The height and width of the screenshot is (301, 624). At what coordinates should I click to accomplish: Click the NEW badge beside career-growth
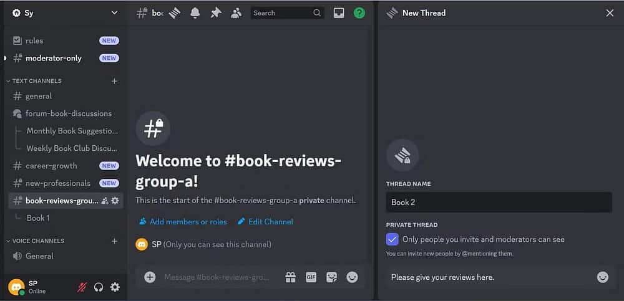tap(109, 166)
